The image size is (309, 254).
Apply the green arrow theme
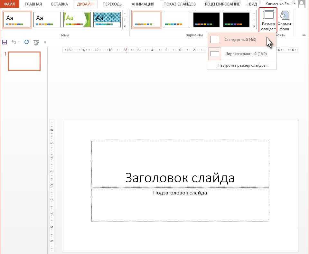pos(77,20)
